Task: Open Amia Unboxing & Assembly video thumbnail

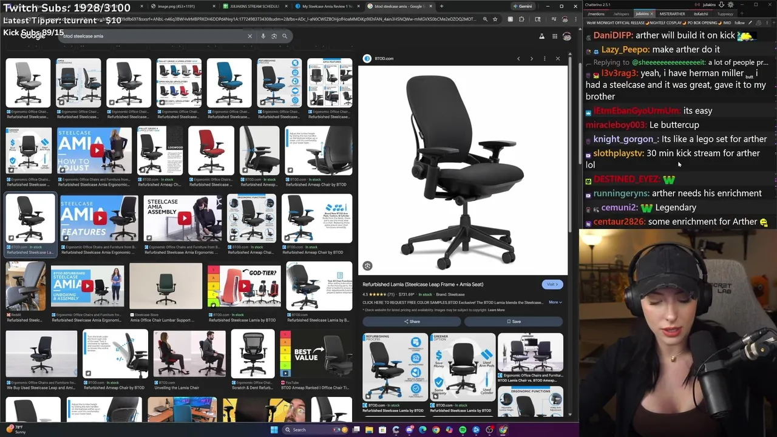Action: (x=87, y=286)
